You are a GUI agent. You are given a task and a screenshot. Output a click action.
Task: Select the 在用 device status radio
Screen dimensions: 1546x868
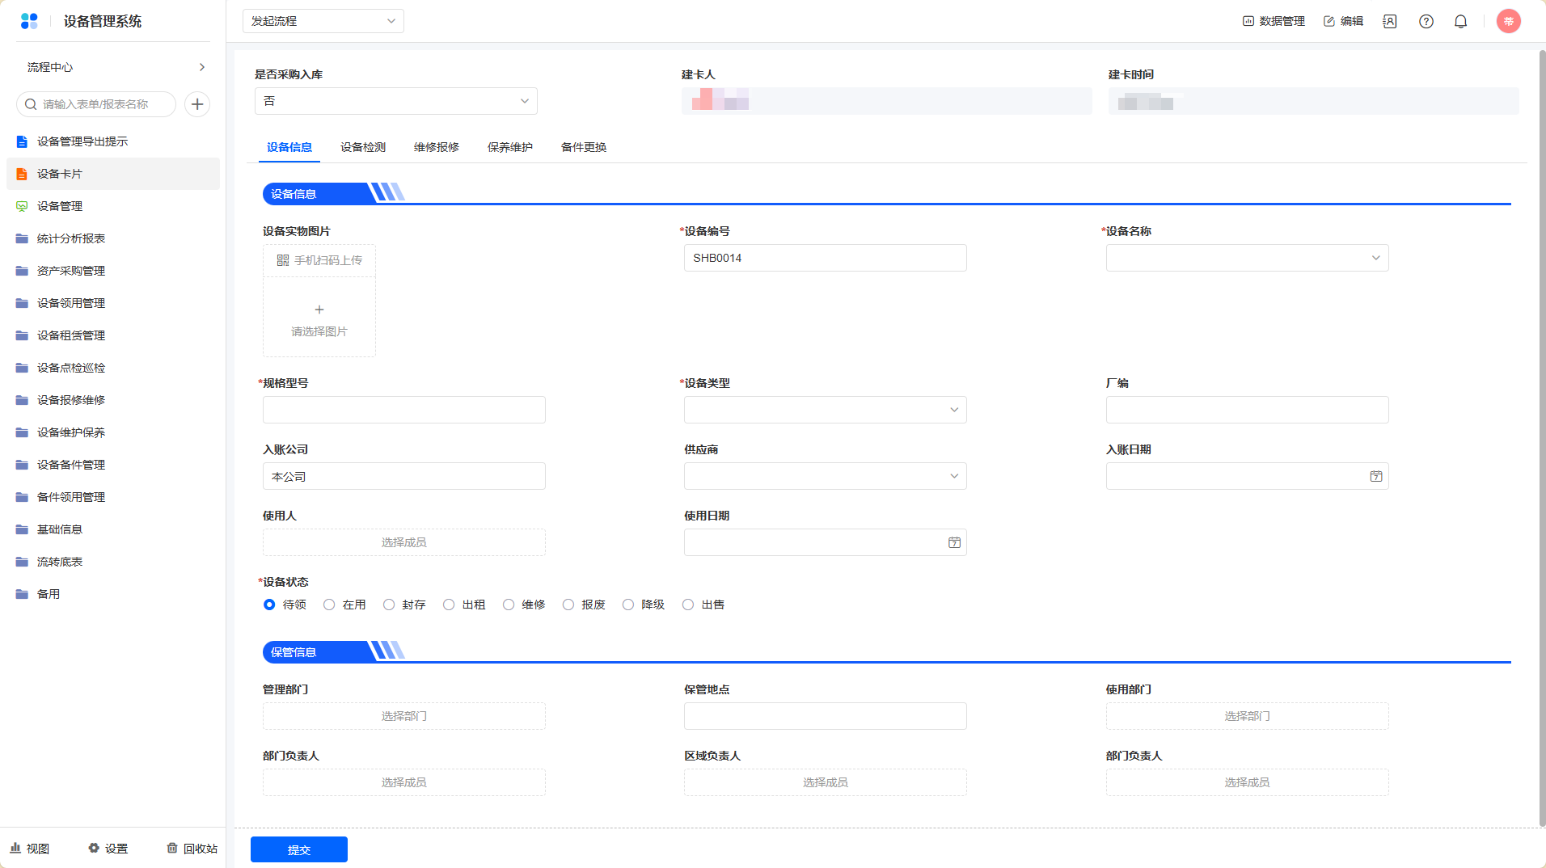pyautogui.click(x=329, y=605)
